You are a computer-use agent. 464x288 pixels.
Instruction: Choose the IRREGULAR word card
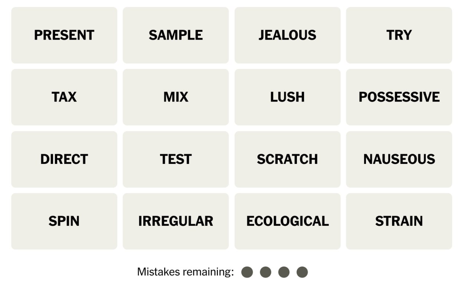point(176,221)
